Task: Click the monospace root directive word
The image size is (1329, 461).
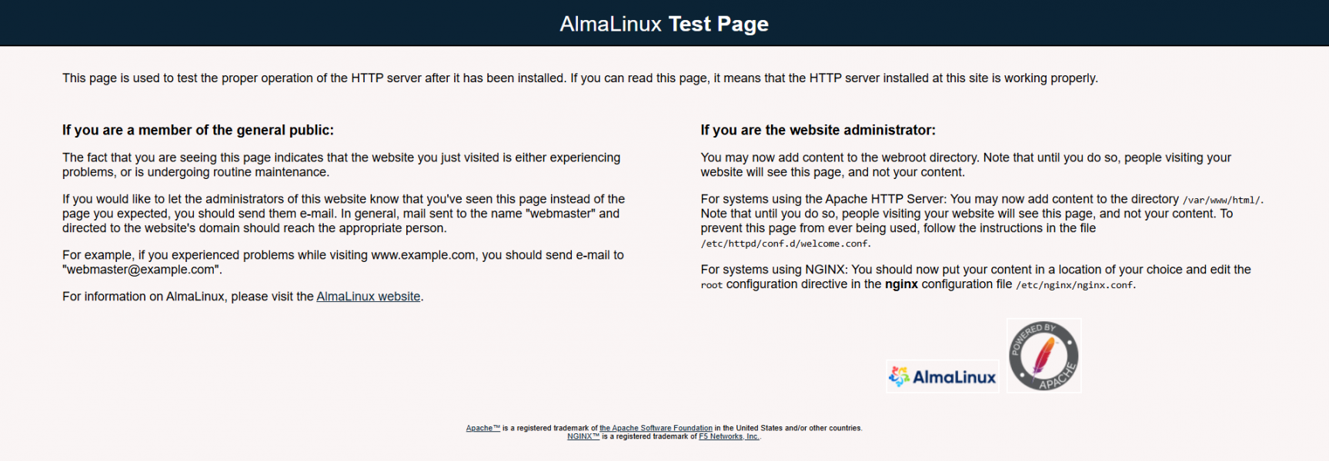Action: tap(711, 285)
